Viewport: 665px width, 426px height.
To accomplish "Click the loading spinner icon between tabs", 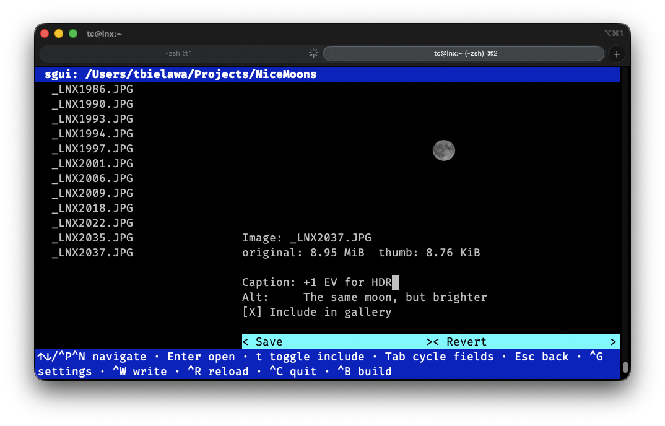I will [x=313, y=53].
